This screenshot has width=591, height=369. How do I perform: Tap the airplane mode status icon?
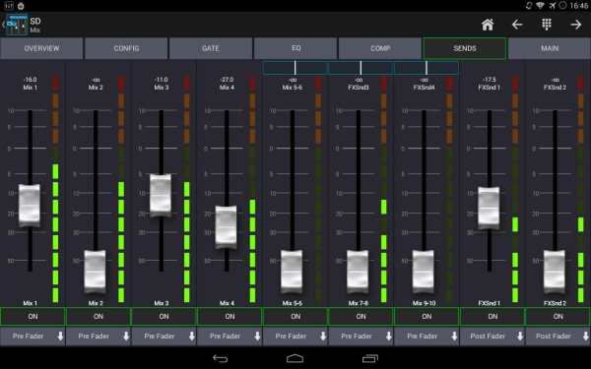(553, 5)
